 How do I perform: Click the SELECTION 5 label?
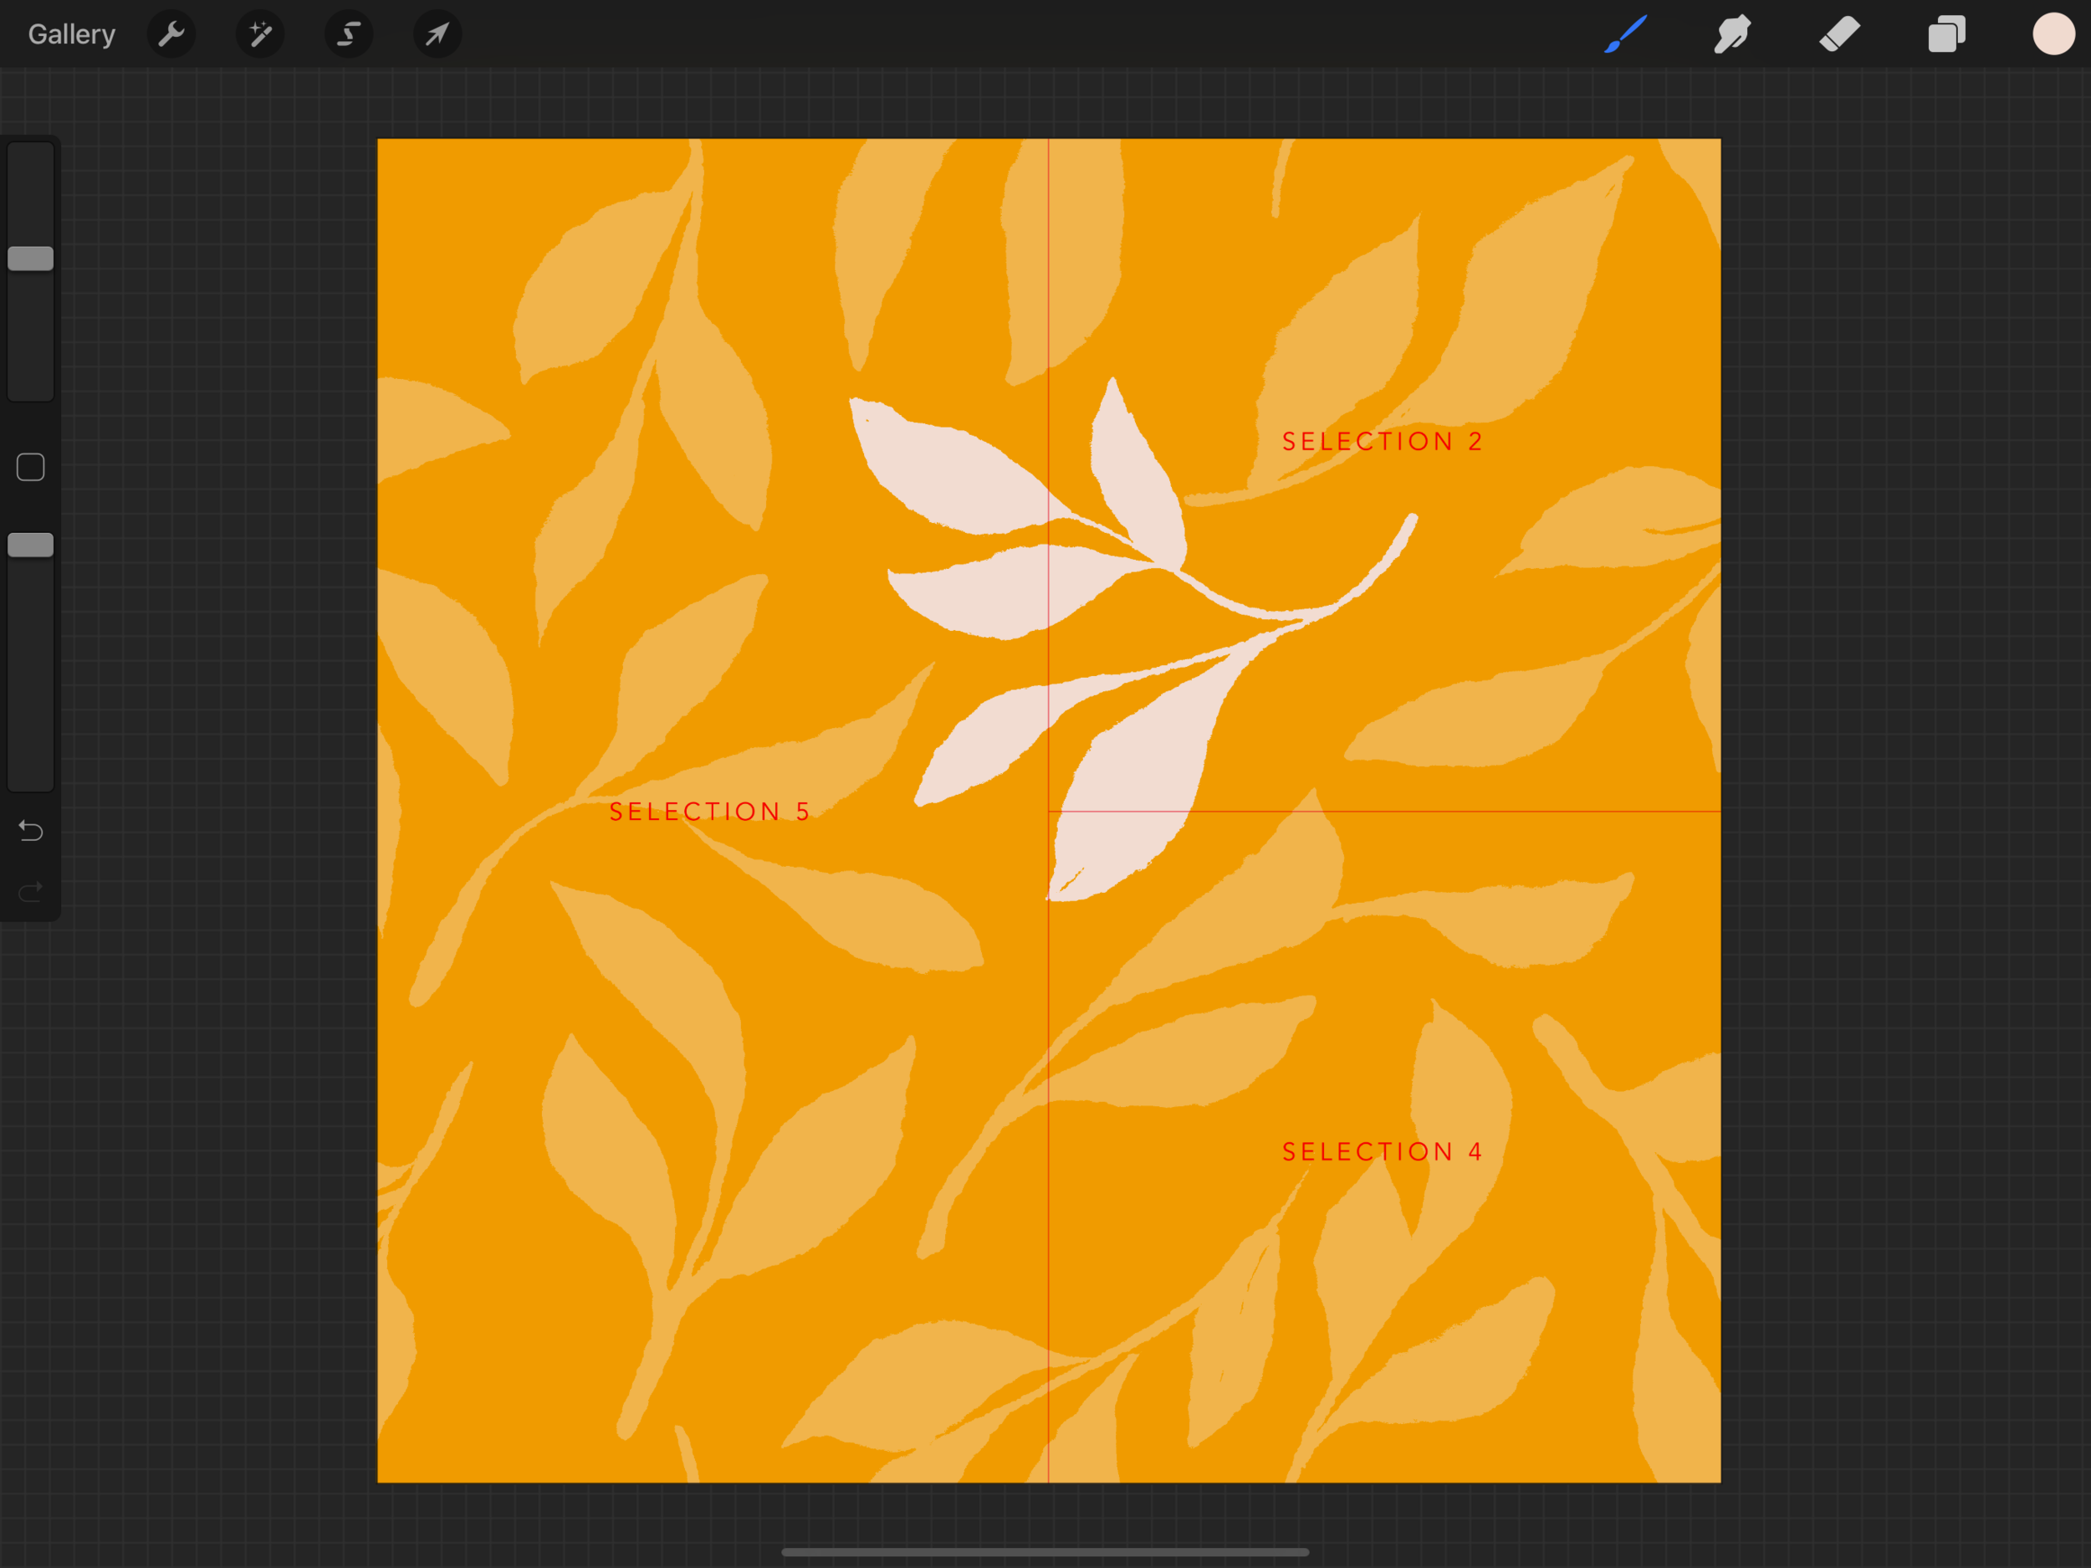pos(710,812)
